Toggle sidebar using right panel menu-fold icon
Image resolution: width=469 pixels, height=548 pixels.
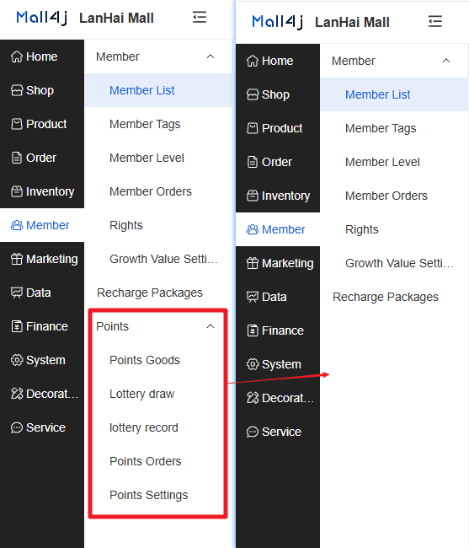(435, 21)
